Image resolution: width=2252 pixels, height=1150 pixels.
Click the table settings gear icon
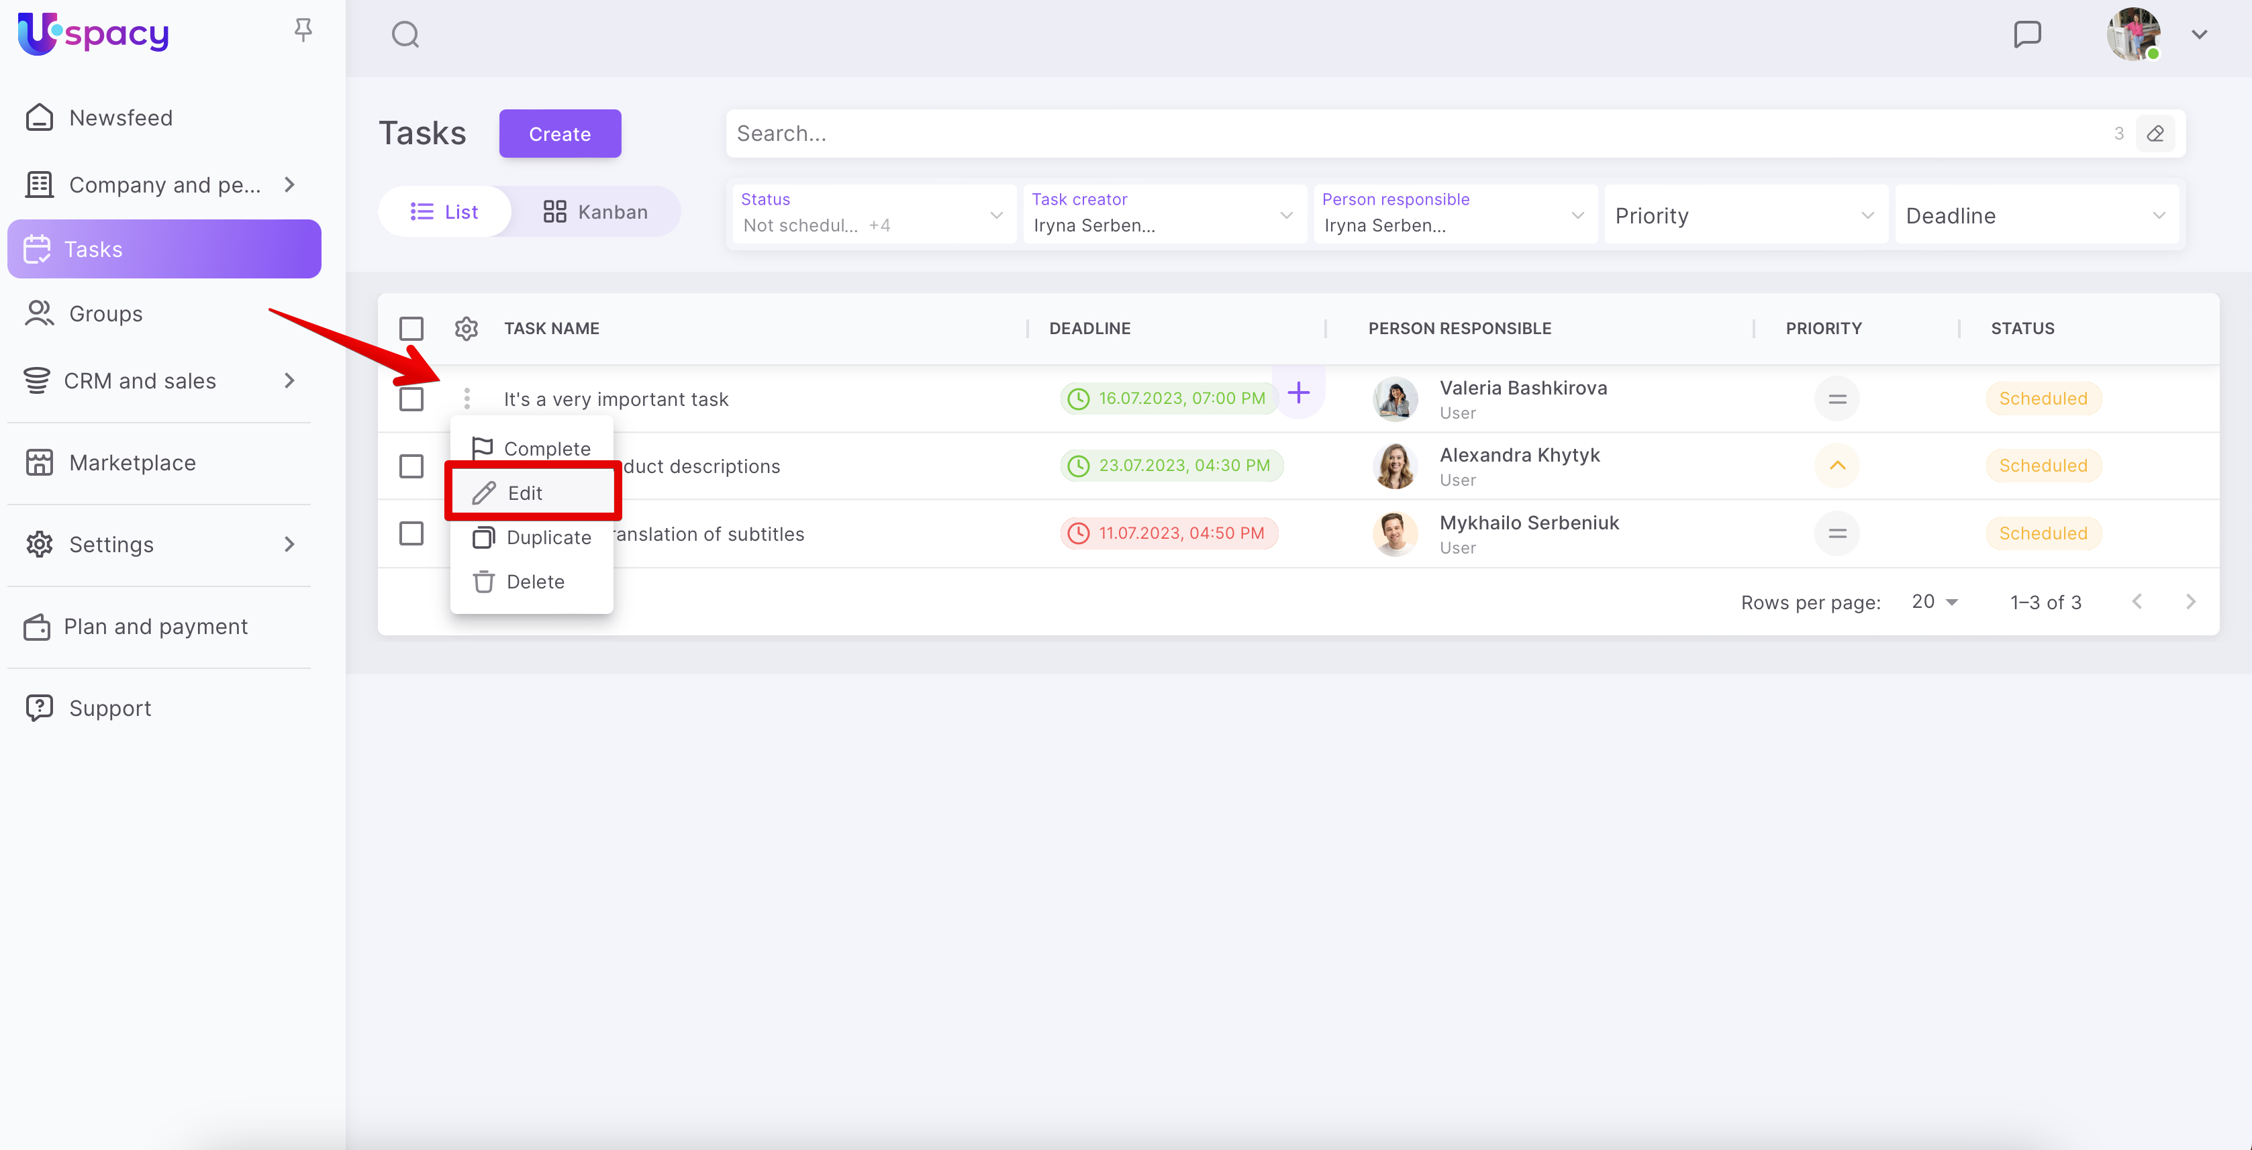466,329
